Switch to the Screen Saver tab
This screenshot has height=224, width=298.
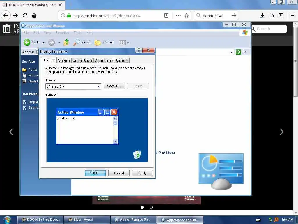pos(82,61)
